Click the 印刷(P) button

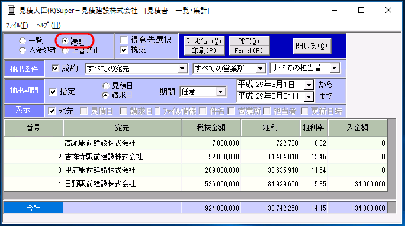click(204, 50)
